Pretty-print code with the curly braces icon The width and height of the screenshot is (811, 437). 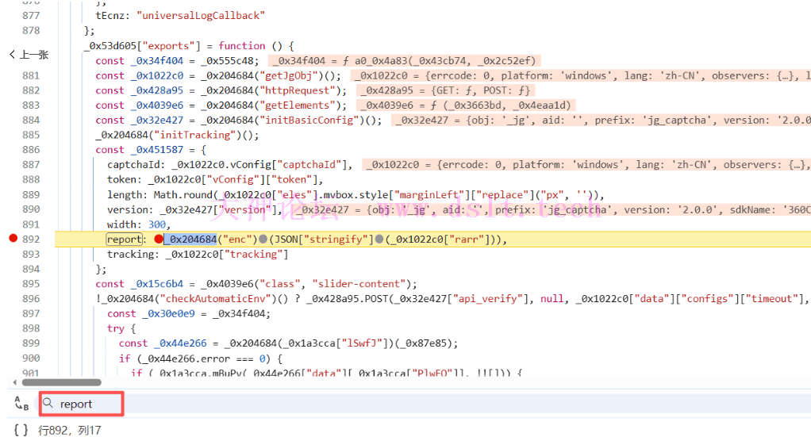(21, 430)
